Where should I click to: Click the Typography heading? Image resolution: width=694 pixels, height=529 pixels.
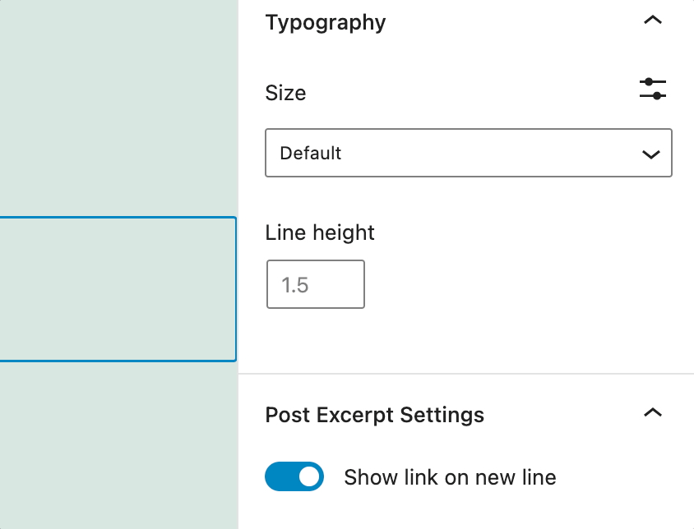coord(325,22)
